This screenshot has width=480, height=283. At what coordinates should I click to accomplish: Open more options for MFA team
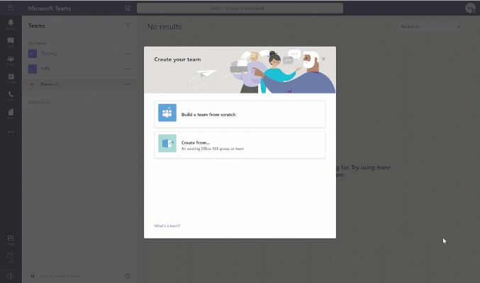click(128, 69)
